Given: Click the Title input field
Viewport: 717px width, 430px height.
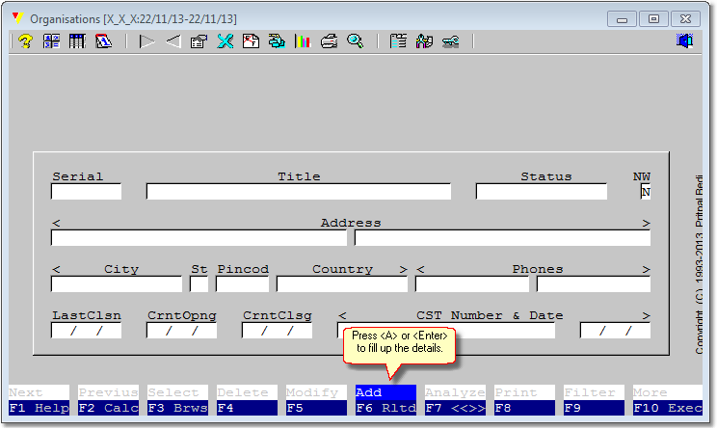Looking at the screenshot, I should click(x=298, y=191).
